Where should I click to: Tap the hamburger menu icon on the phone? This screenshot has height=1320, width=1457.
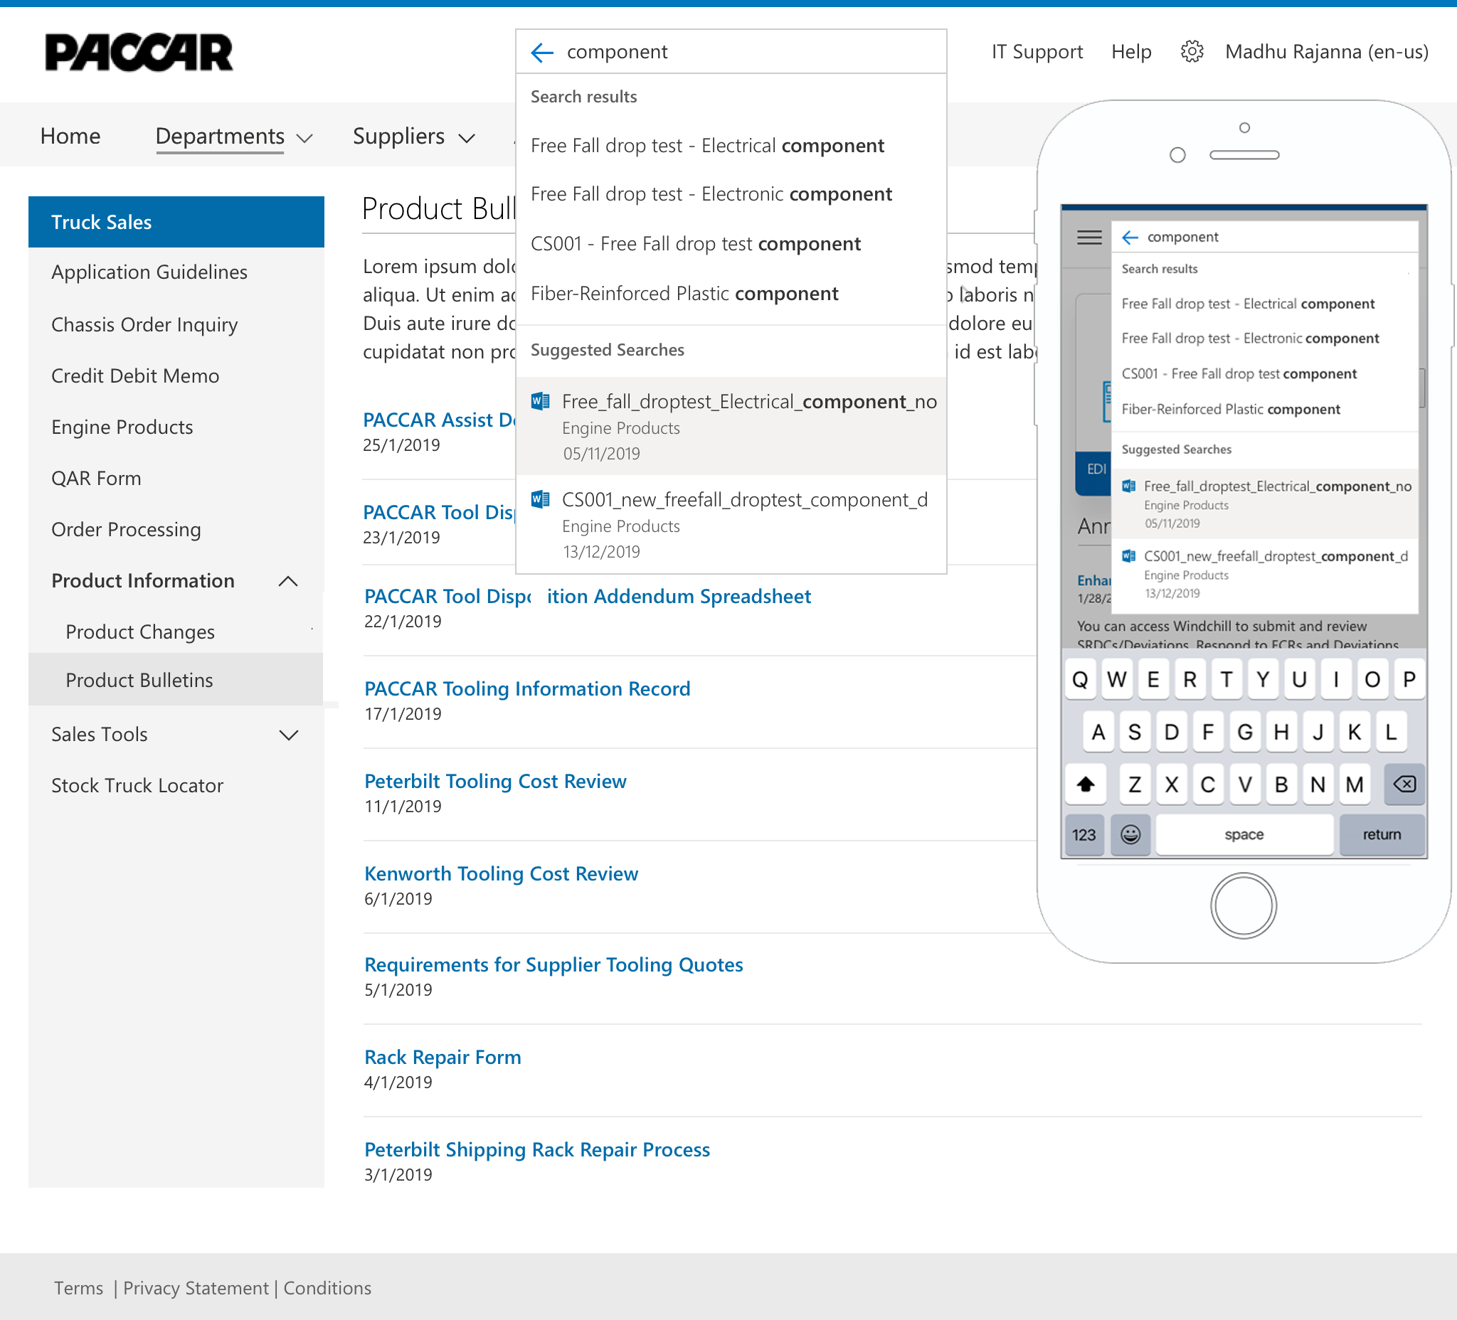[1089, 237]
